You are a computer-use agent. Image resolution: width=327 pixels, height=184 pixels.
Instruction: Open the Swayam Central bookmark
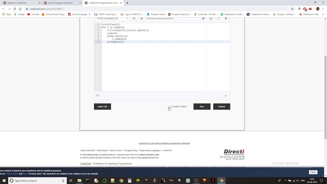tap(156, 14)
